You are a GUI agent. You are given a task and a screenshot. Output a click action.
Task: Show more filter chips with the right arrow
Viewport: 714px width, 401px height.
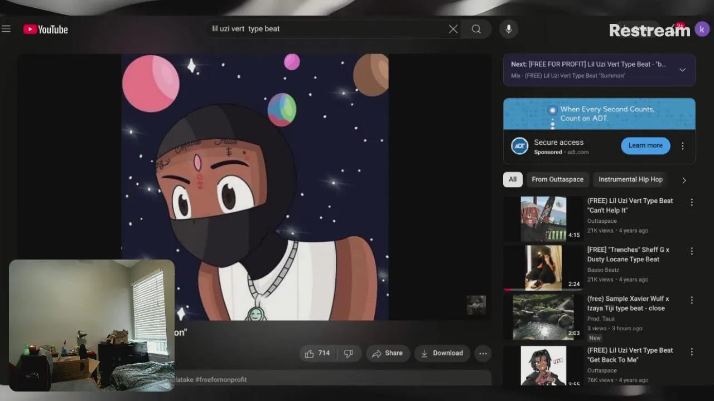[x=684, y=180]
